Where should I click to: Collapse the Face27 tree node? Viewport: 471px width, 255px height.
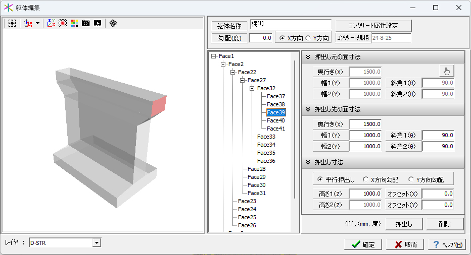coord(243,80)
